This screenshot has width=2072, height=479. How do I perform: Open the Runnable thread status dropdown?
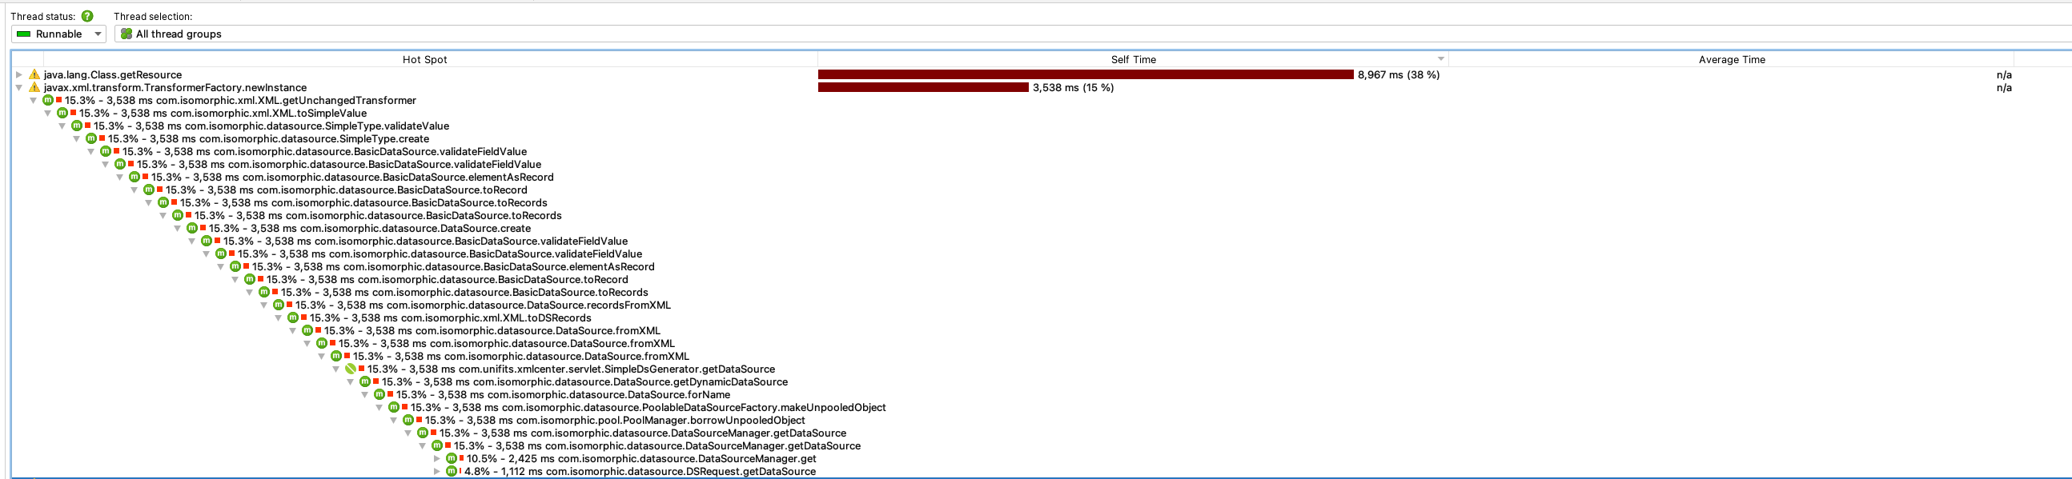(58, 34)
